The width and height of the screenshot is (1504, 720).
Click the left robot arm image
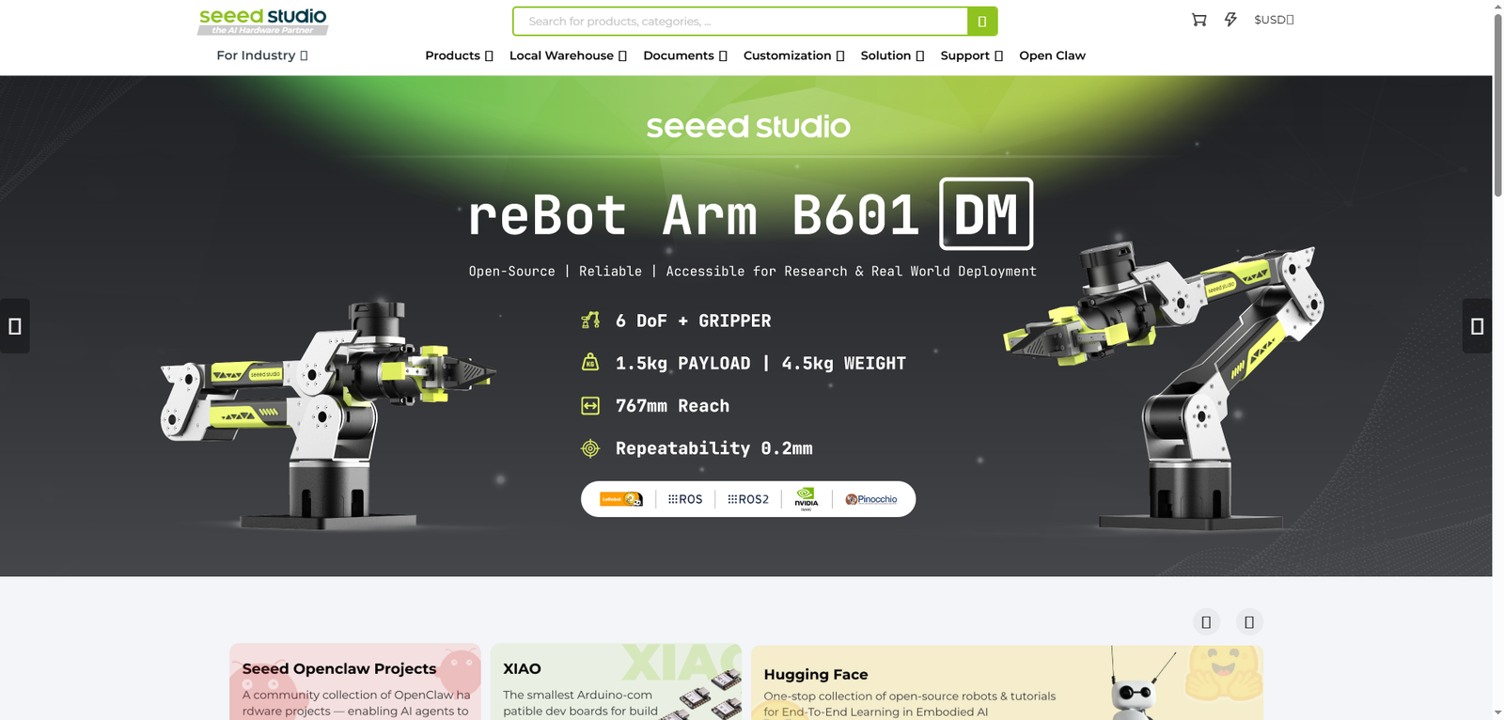click(x=328, y=415)
